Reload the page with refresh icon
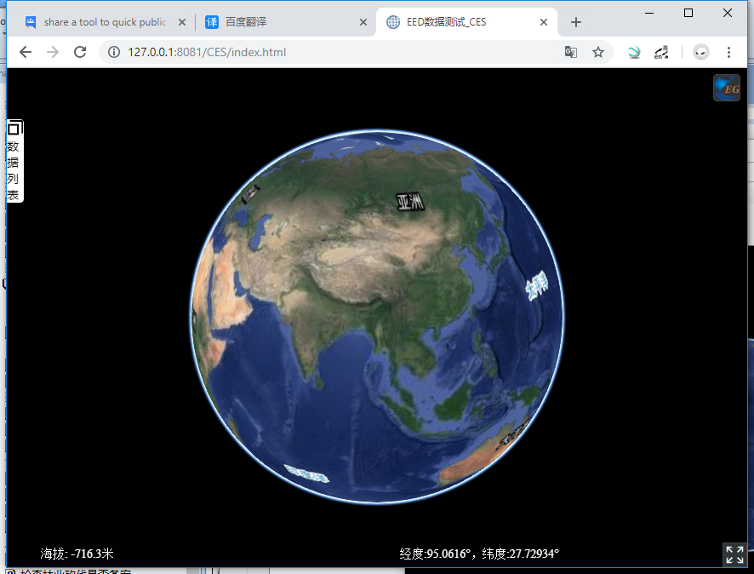The width and height of the screenshot is (754, 574). pos(80,53)
